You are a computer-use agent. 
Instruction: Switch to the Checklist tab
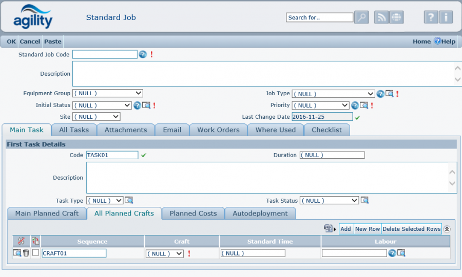(x=326, y=130)
